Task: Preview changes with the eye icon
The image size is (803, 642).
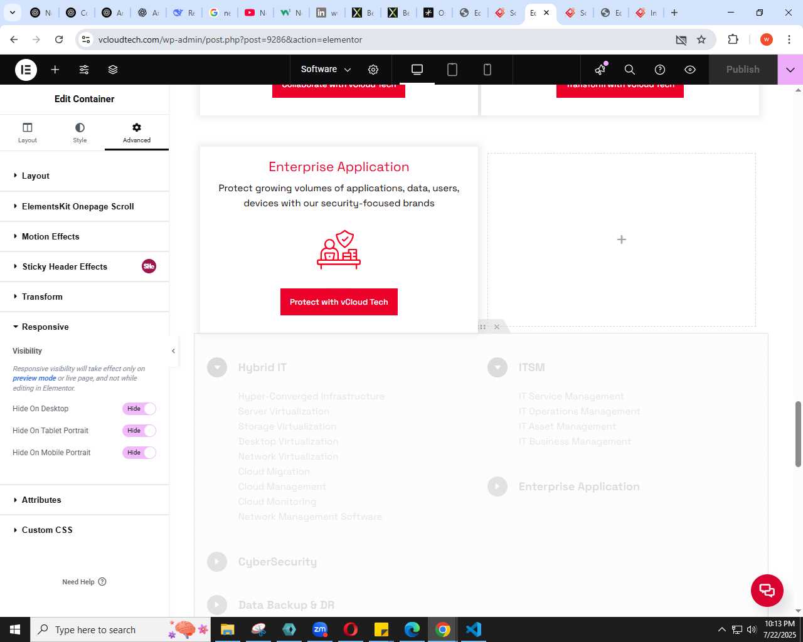Action: pyautogui.click(x=690, y=70)
